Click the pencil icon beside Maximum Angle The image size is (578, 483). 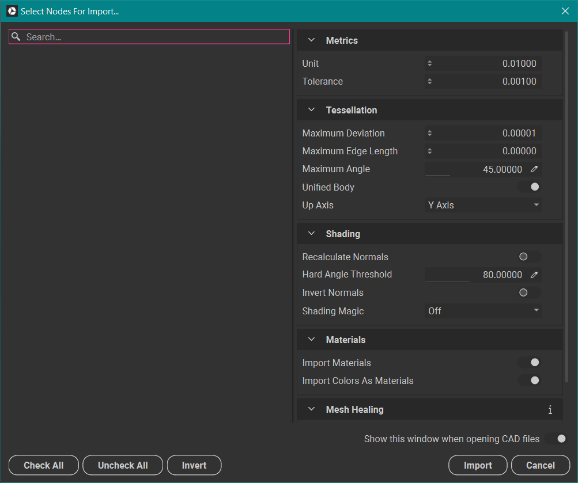pos(534,169)
